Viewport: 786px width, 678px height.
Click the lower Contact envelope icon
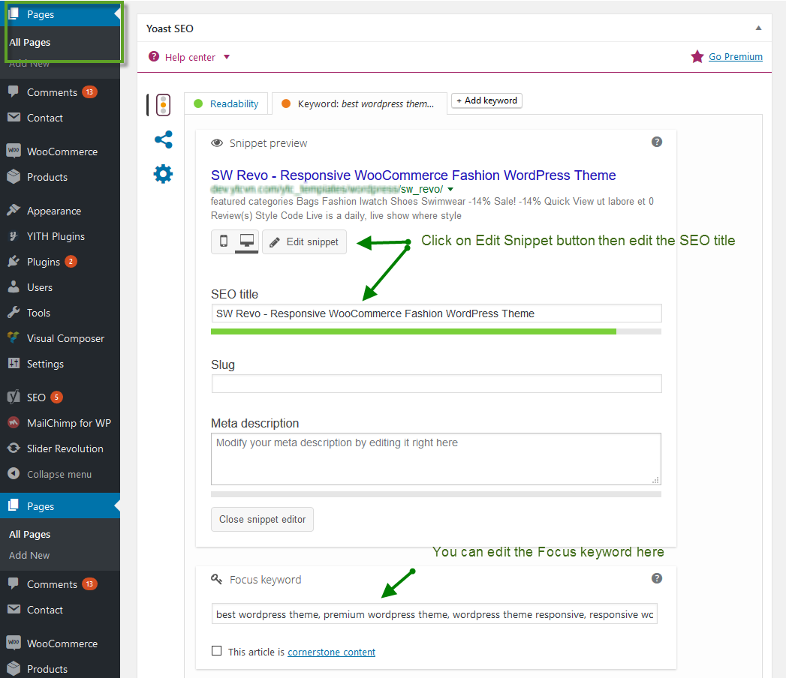point(14,609)
